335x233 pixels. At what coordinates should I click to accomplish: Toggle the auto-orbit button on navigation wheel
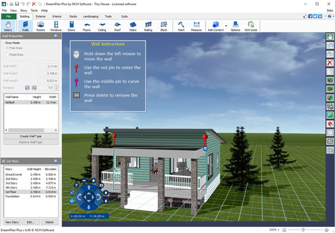tap(72, 201)
